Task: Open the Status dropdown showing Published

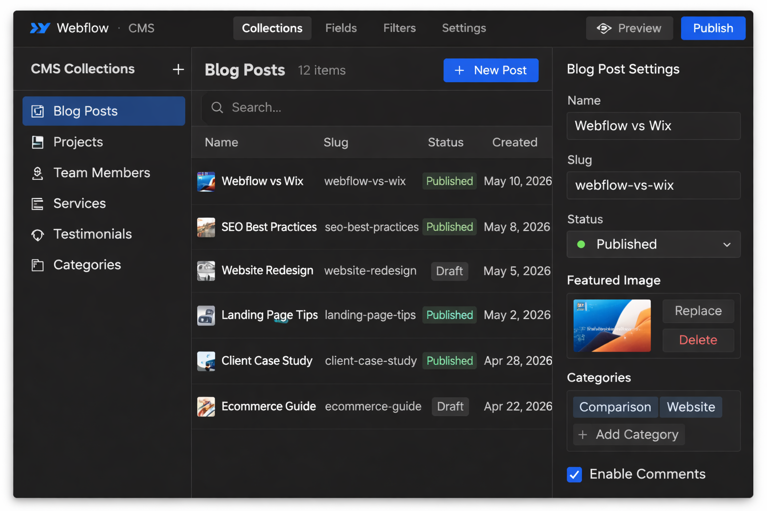Action: tap(653, 244)
